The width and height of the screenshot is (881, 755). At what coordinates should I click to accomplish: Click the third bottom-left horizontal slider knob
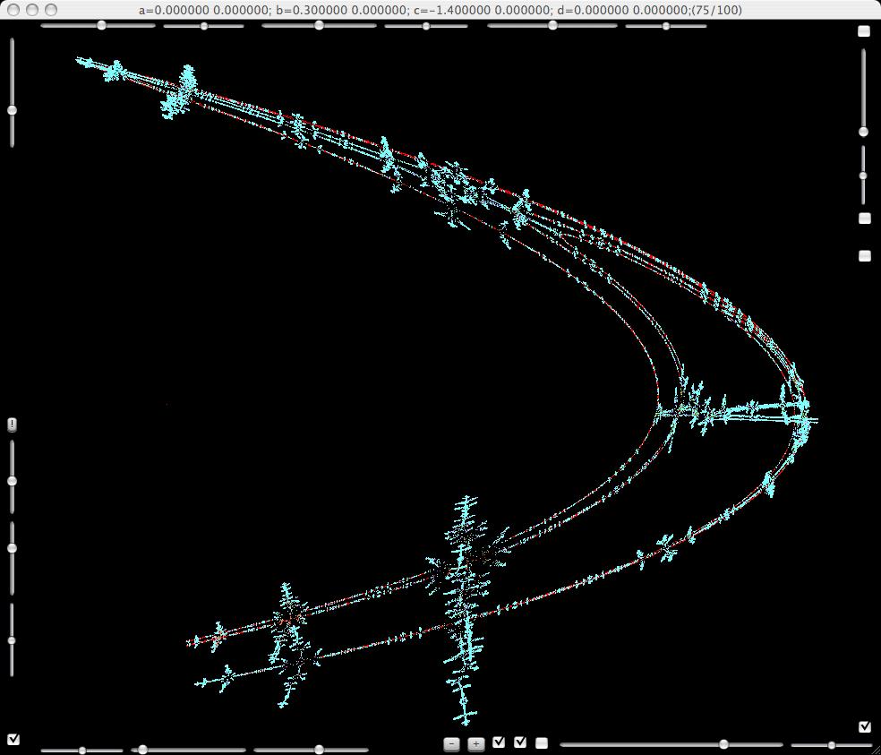[319, 750]
